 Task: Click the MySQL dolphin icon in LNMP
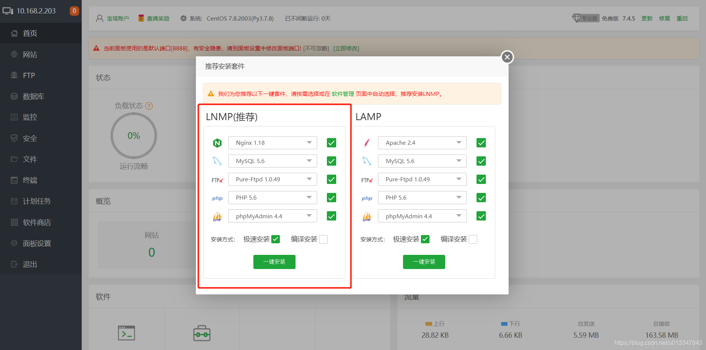[x=217, y=161]
